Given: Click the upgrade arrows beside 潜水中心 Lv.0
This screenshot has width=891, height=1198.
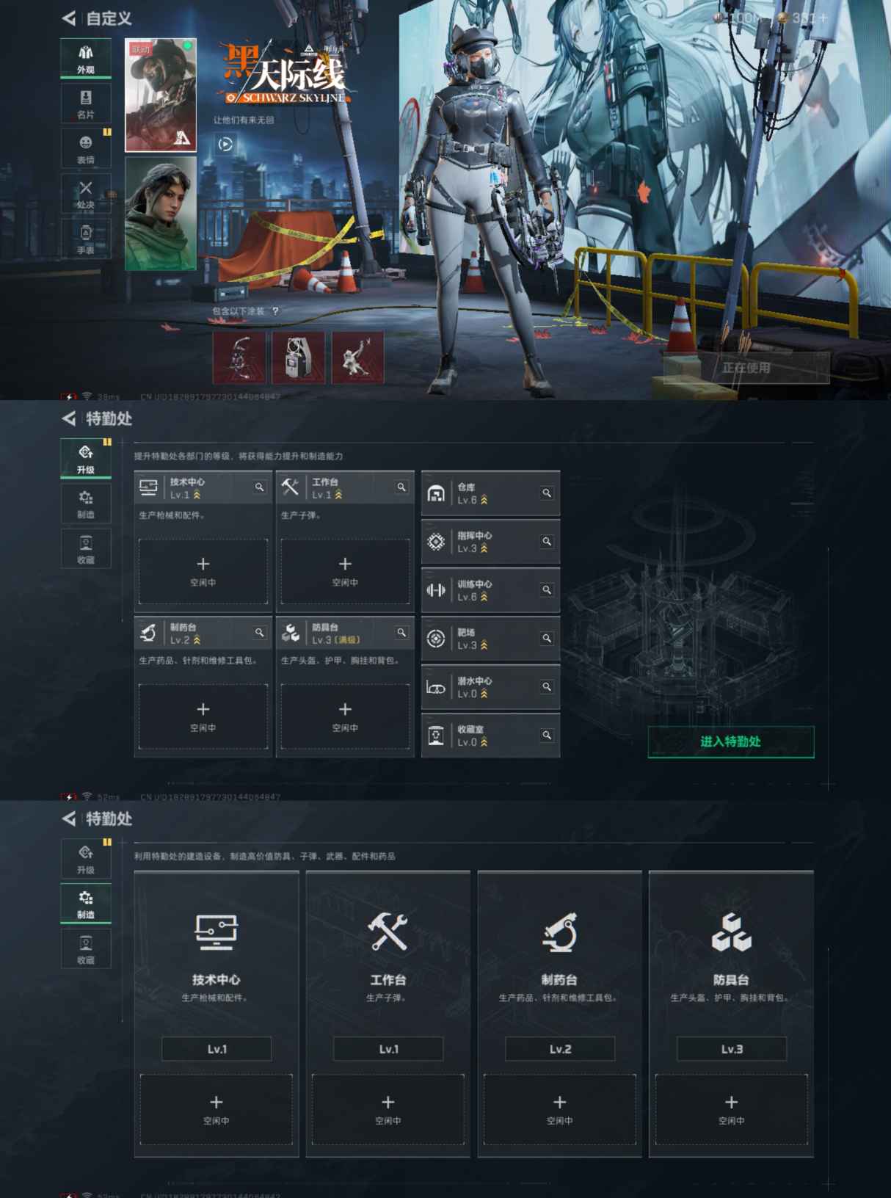Looking at the screenshot, I should tap(484, 694).
